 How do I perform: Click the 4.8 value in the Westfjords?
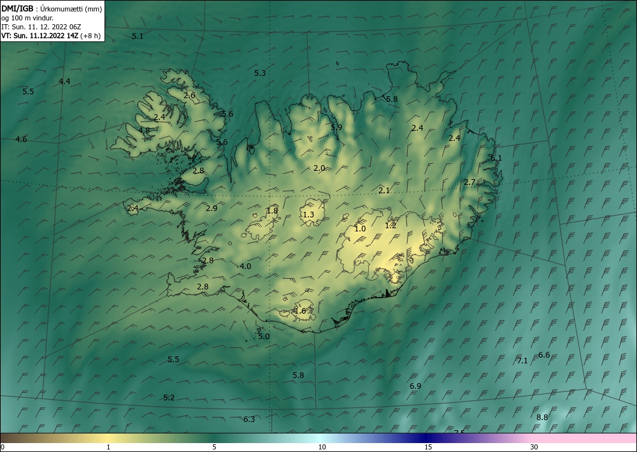[x=144, y=131]
